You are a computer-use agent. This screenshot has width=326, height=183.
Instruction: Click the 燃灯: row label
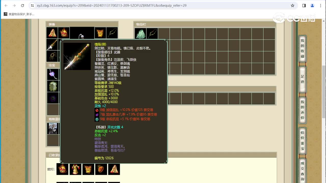pyautogui.click(x=51, y=169)
